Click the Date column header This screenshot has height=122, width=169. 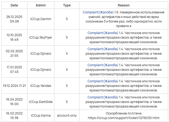[14, 5]
